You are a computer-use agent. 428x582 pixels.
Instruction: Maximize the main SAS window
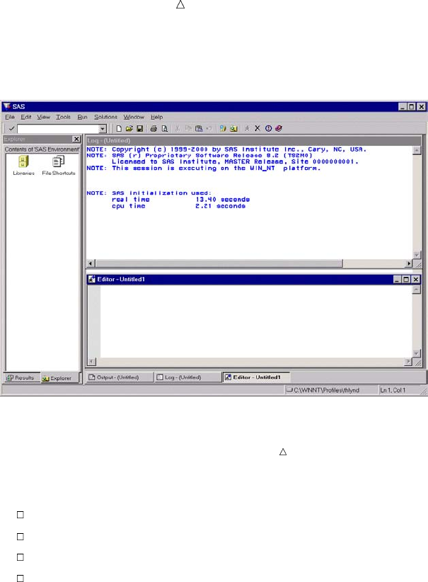coord(412,106)
